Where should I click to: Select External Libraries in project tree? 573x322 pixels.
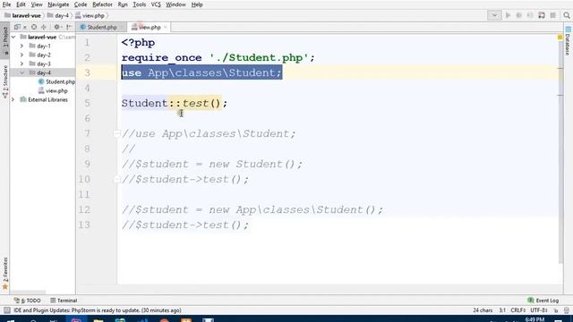(x=44, y=99)
